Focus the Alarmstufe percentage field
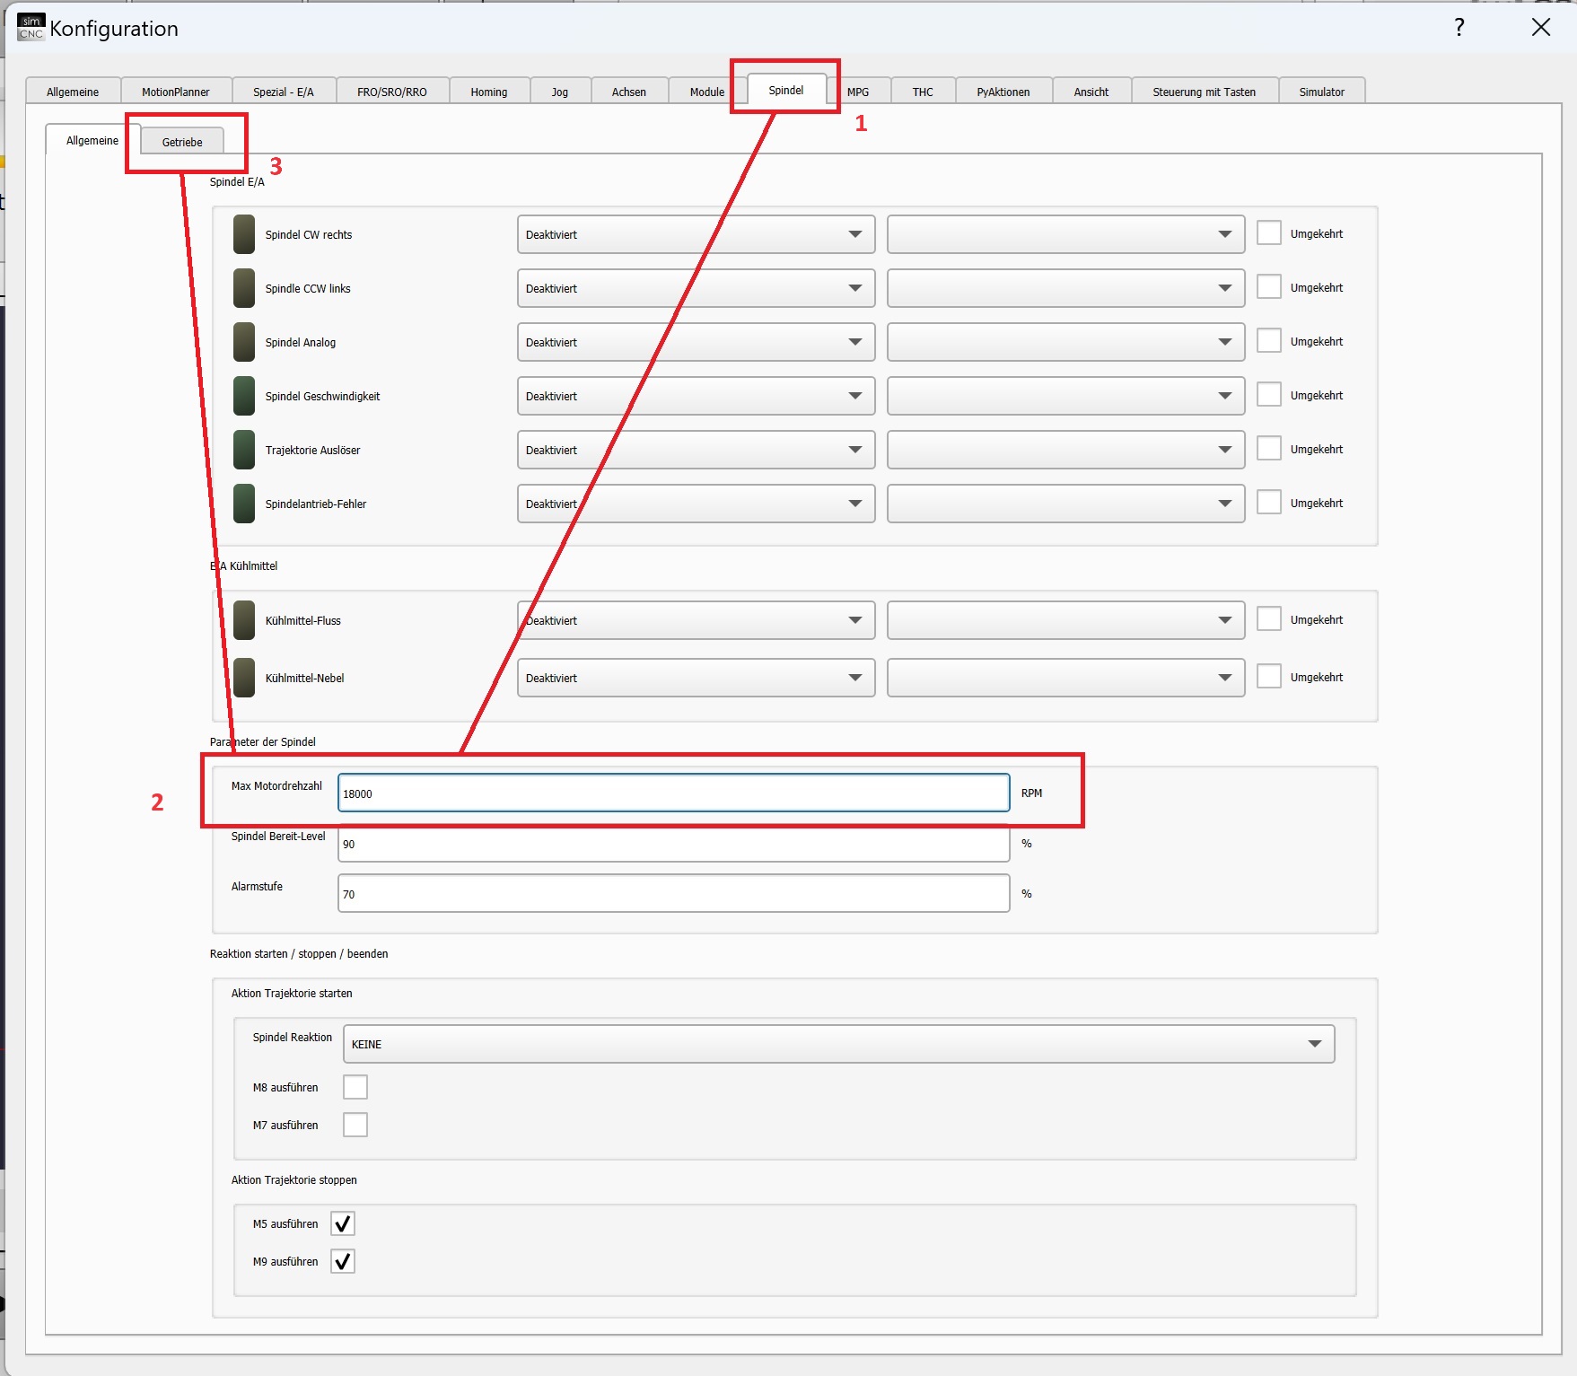This screenshot has height=1376, width=1577. (x=673, y=894)
